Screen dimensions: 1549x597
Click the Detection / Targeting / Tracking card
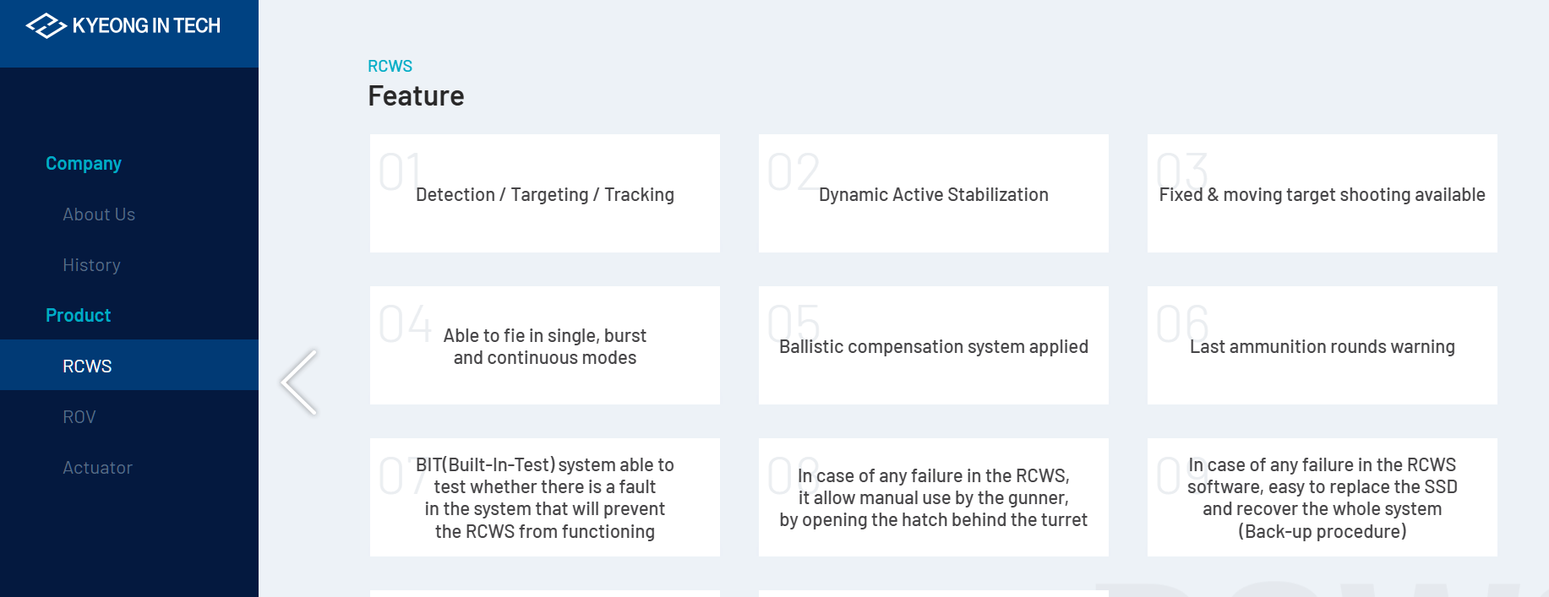(544, 193)
